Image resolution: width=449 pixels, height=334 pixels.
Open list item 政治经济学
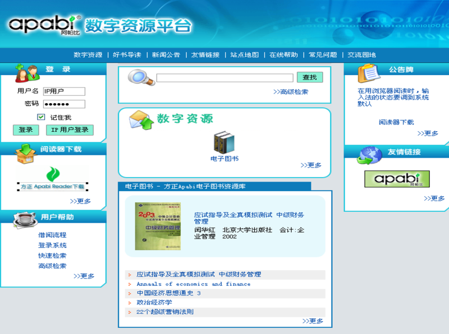[x=154, y=303]
